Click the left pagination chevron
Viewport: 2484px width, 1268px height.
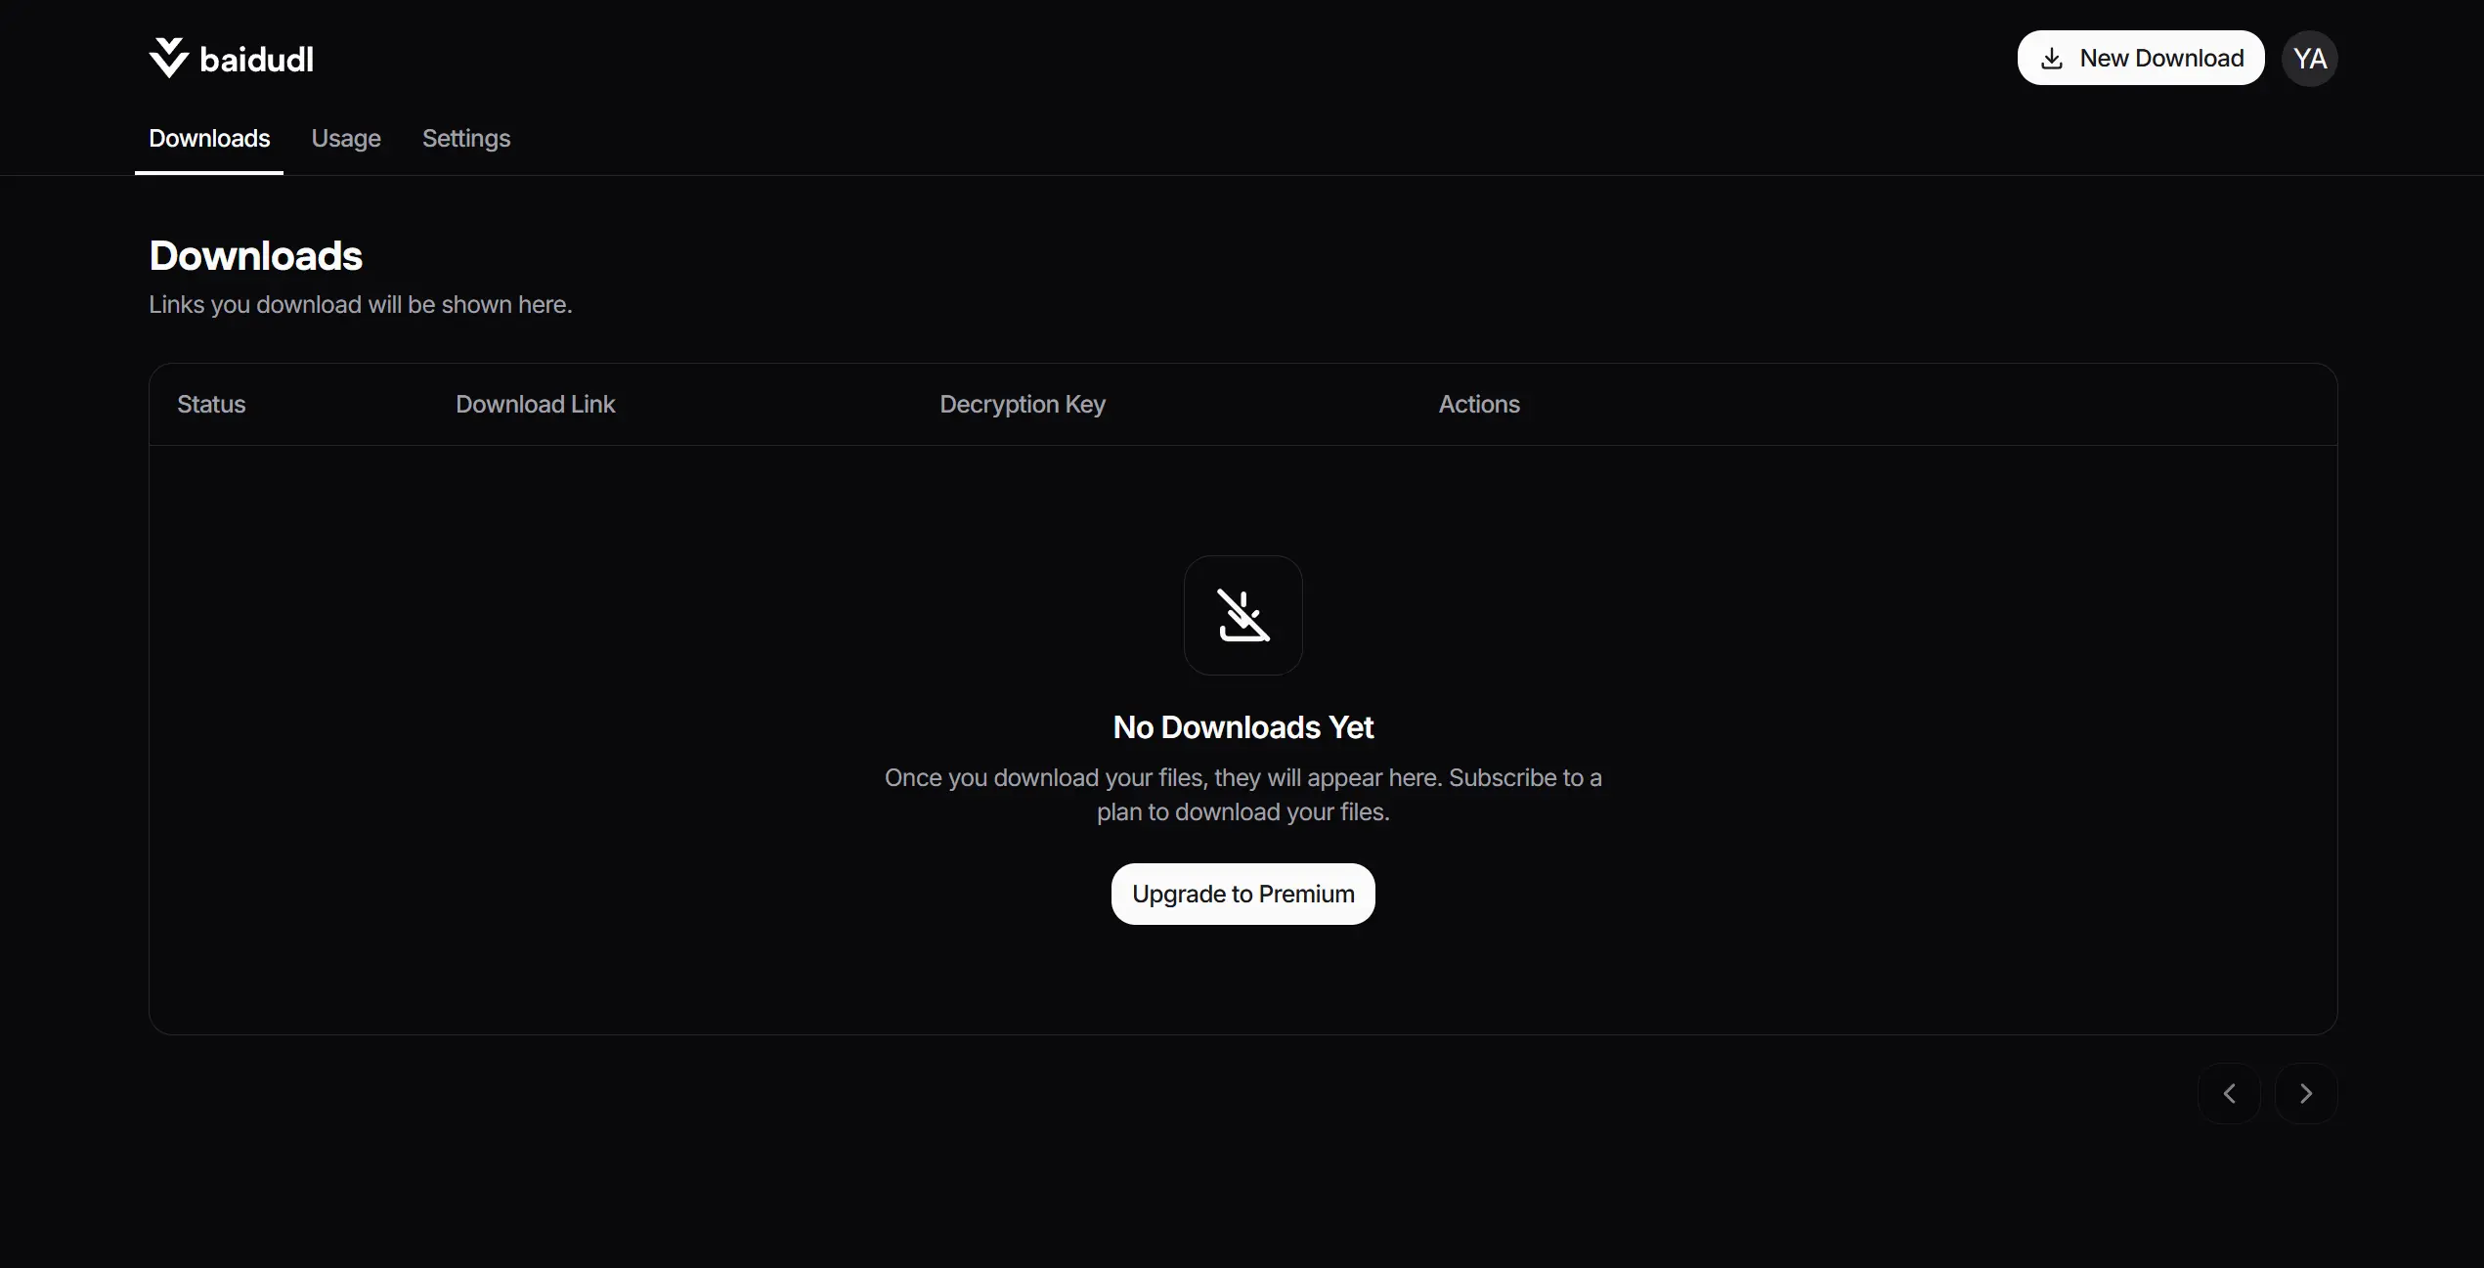click(2229, 1092)
